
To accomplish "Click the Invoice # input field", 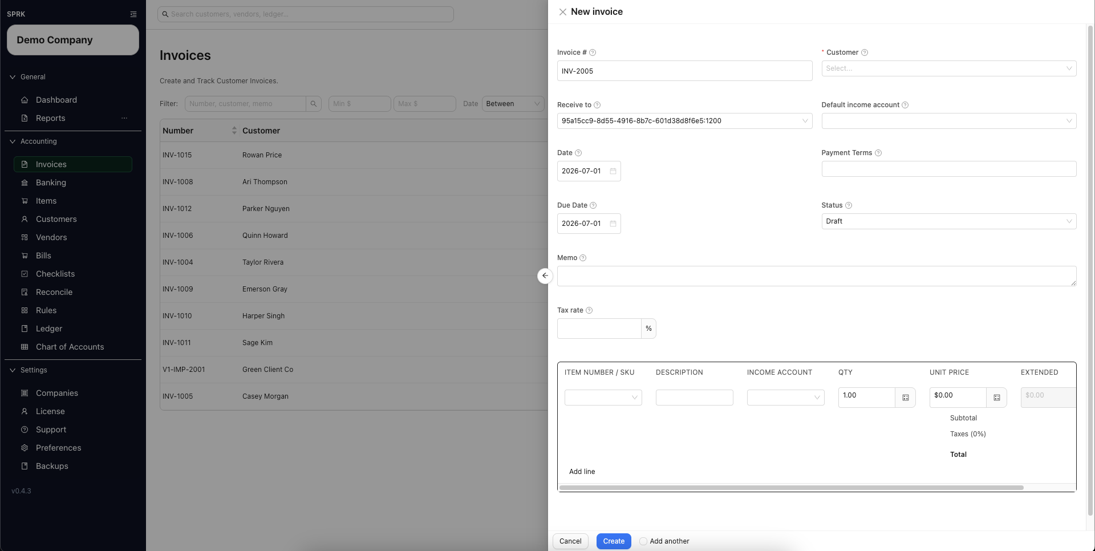I will (x=684, y=71).
